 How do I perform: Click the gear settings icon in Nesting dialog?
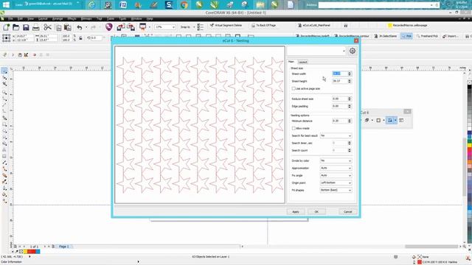point(353,51)
